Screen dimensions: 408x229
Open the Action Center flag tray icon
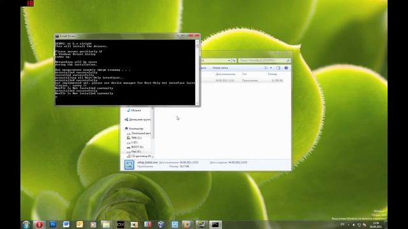click(364, 225)
